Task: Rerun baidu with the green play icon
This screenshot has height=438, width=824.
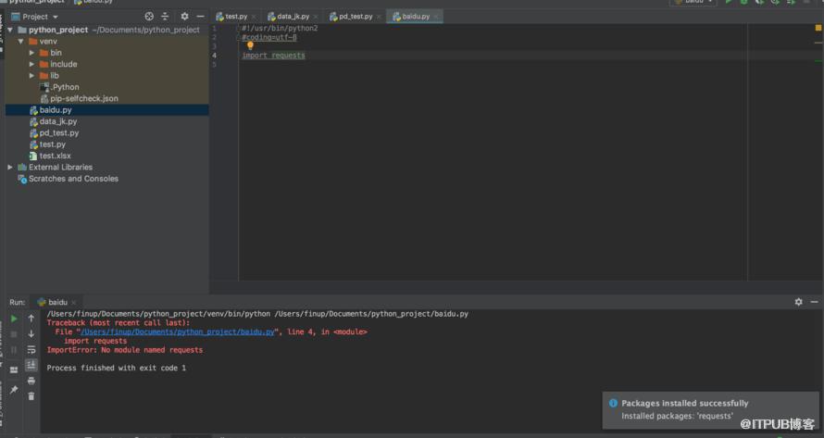Action: (14, 319)
